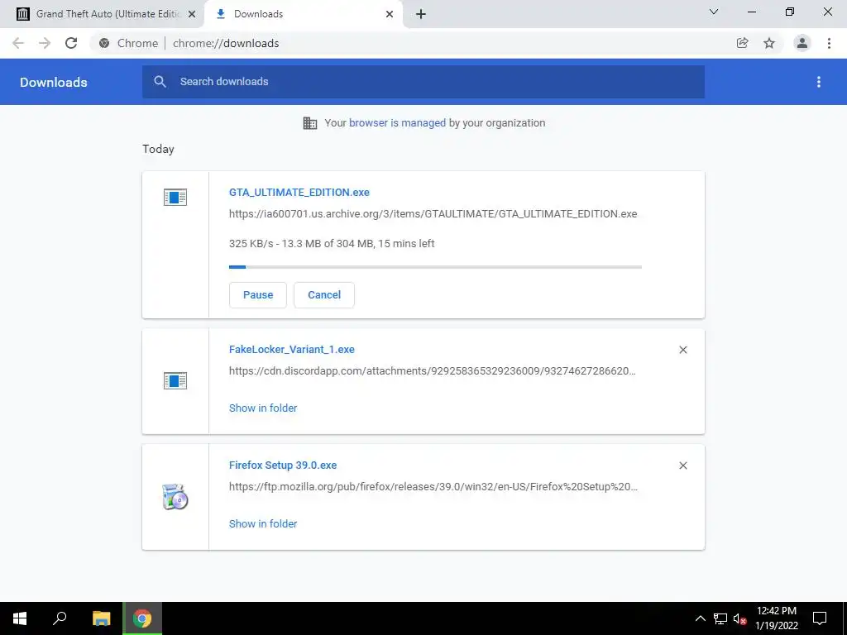
Task: Open the notification action center
Action: click(820, 618)
